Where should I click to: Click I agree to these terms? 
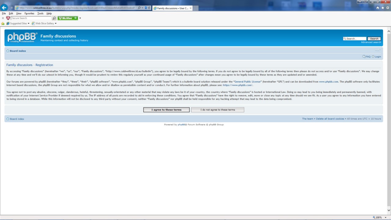click(x=166, y=110)
